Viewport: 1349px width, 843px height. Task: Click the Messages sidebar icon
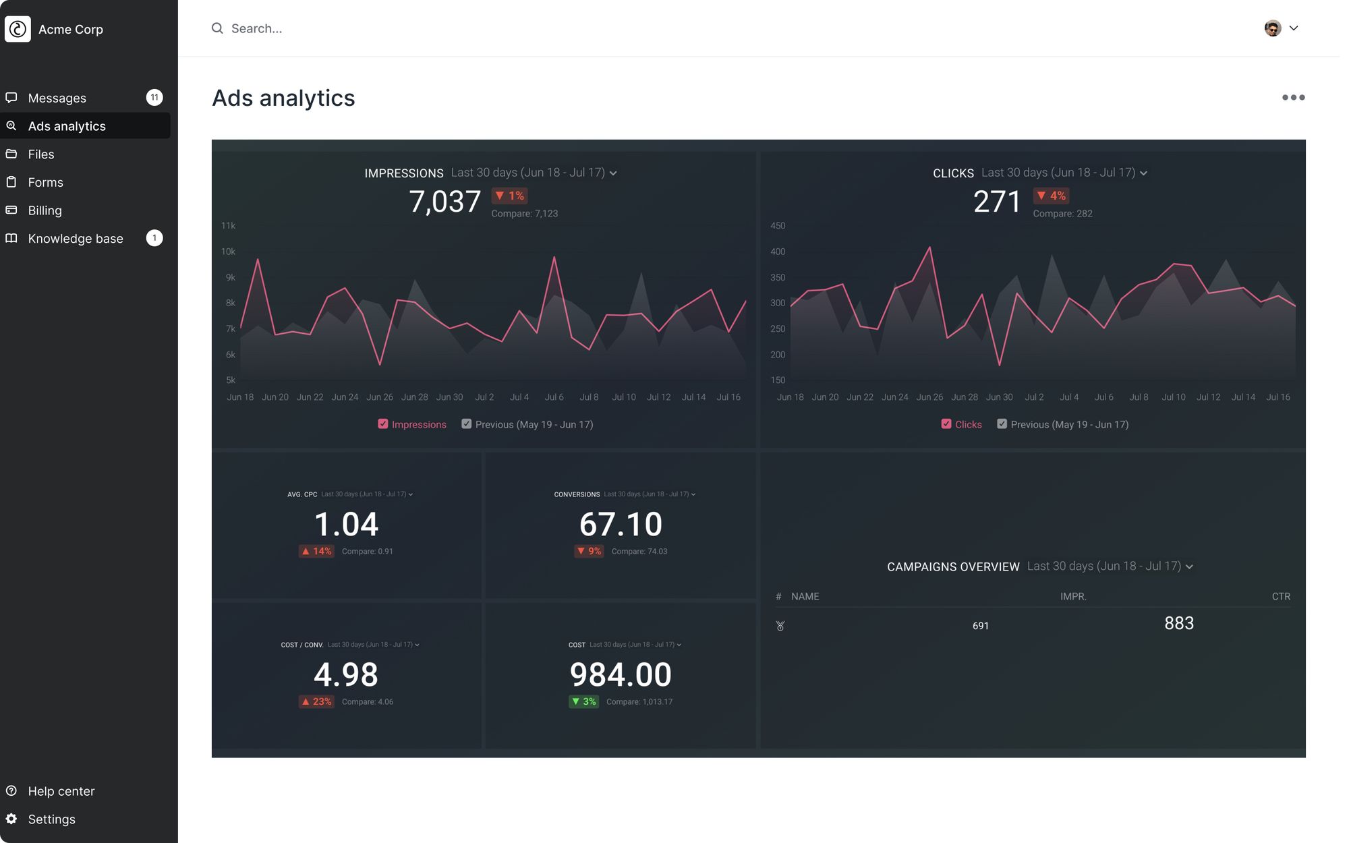tap(13, 97)
